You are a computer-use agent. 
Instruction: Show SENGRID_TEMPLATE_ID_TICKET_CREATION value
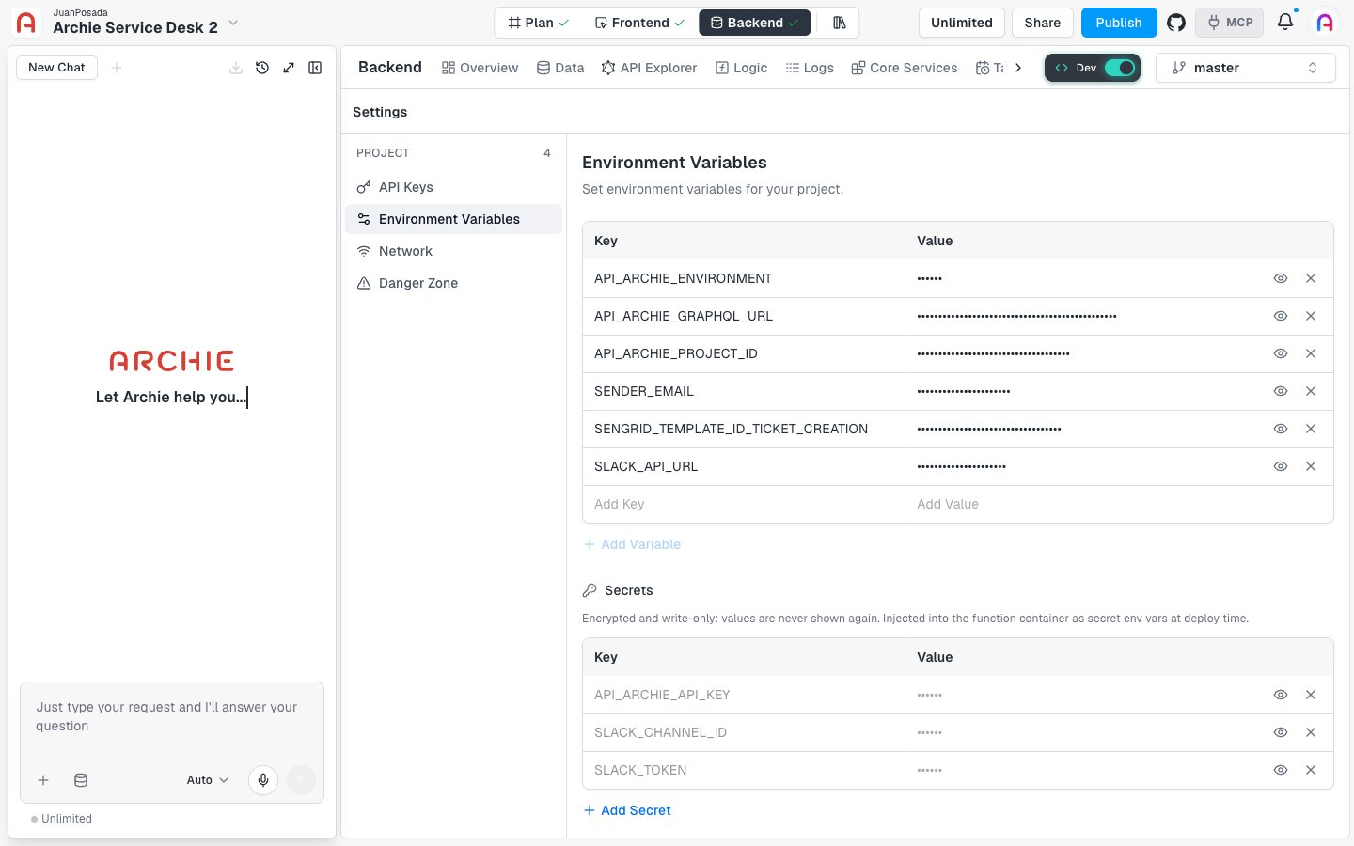coord(1281,429)
